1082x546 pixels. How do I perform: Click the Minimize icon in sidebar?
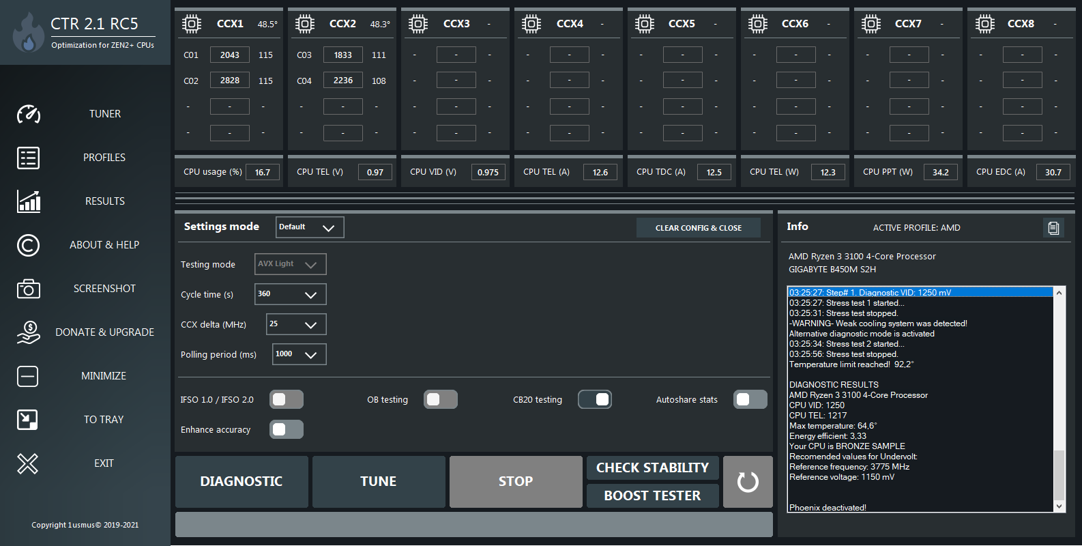coord(28,376)
